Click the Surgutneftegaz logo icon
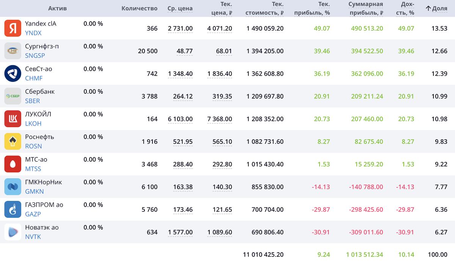This screenshot has width=455, height=264. (13, 51)
